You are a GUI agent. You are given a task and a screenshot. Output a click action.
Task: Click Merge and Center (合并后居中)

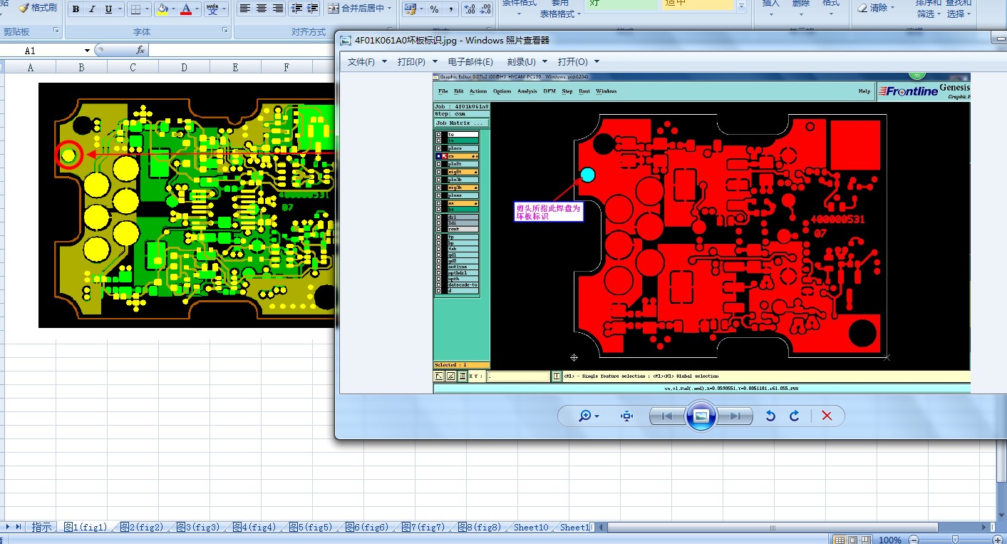point(356,9)
